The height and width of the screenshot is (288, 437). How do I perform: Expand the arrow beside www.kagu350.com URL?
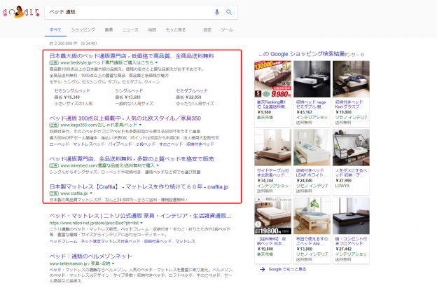(140, 125)
